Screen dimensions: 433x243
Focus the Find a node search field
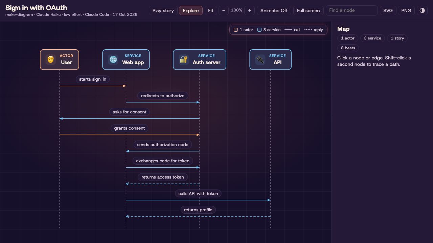click(x=351, y=10)
